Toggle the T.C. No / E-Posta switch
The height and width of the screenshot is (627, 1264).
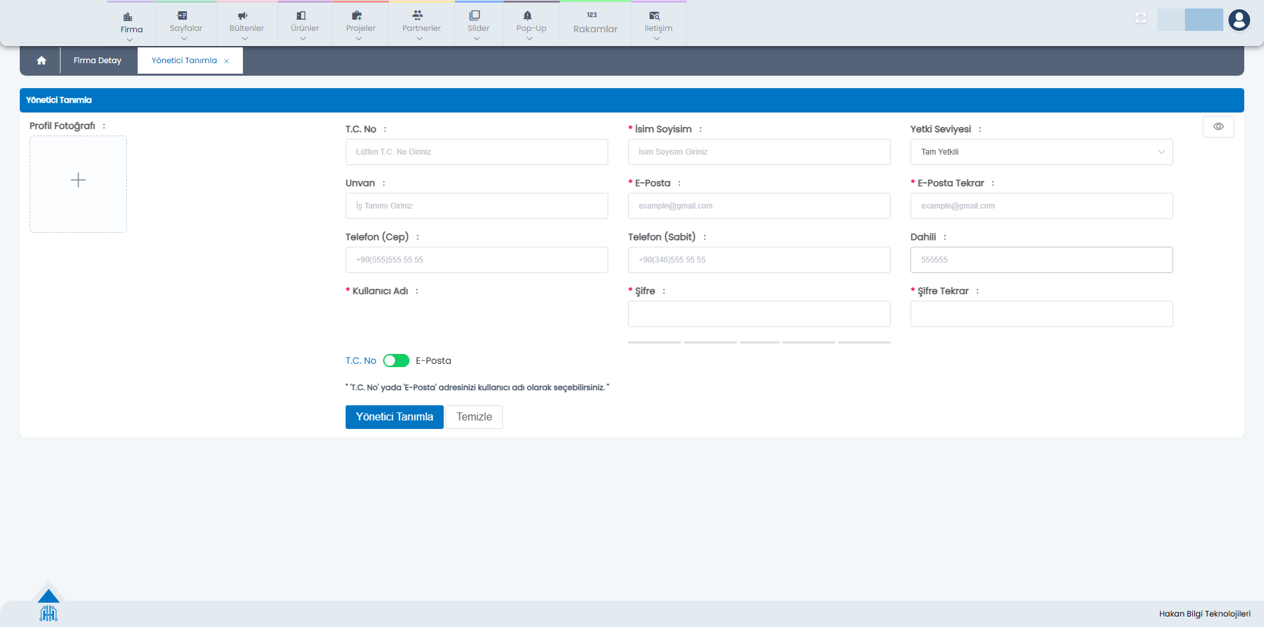[x=396, y=361]
